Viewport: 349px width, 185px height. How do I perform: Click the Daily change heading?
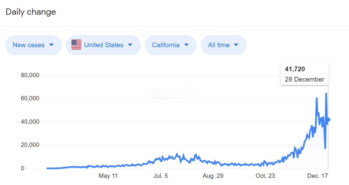coord(31,12)
